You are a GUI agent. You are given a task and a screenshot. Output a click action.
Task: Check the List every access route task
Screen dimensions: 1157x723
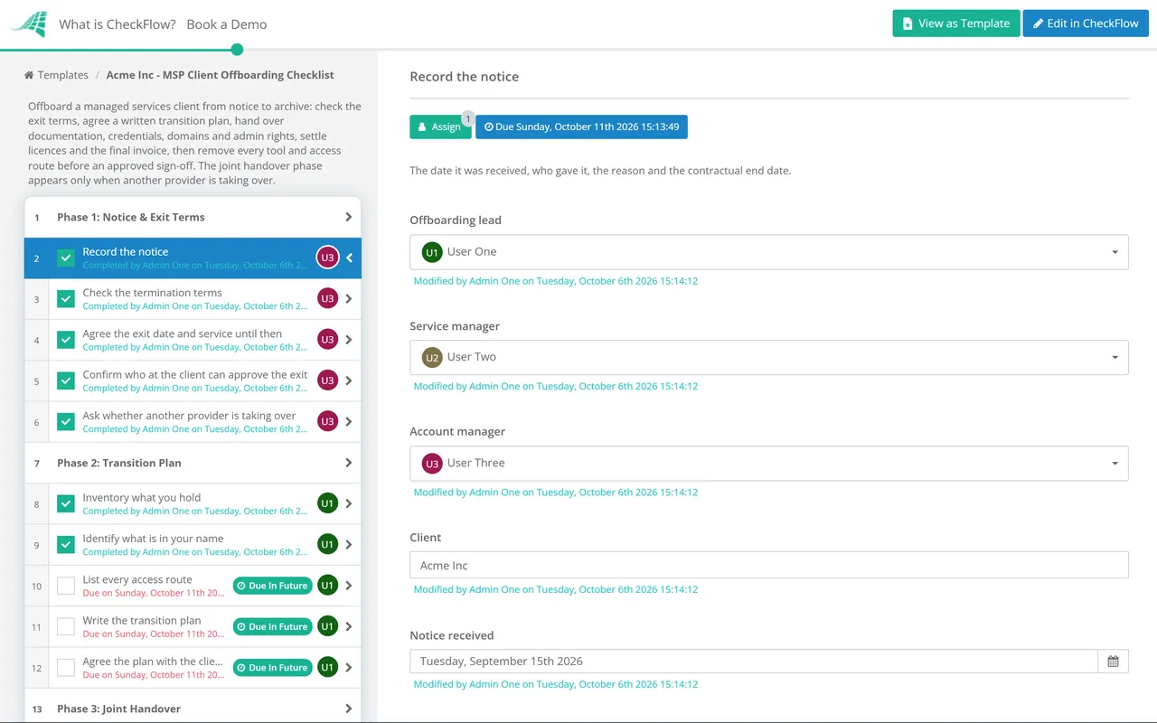(x=66, y=586)
